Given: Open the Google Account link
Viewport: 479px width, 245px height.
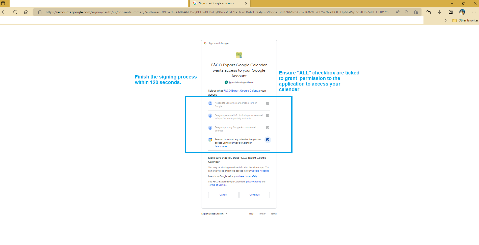Looking at the screenshot, I should click(x=260, y=171).
